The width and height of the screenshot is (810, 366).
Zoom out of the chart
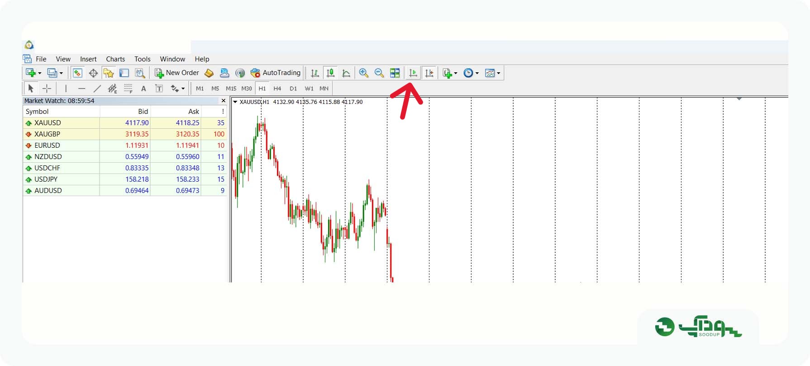click(x=379, y=73)
